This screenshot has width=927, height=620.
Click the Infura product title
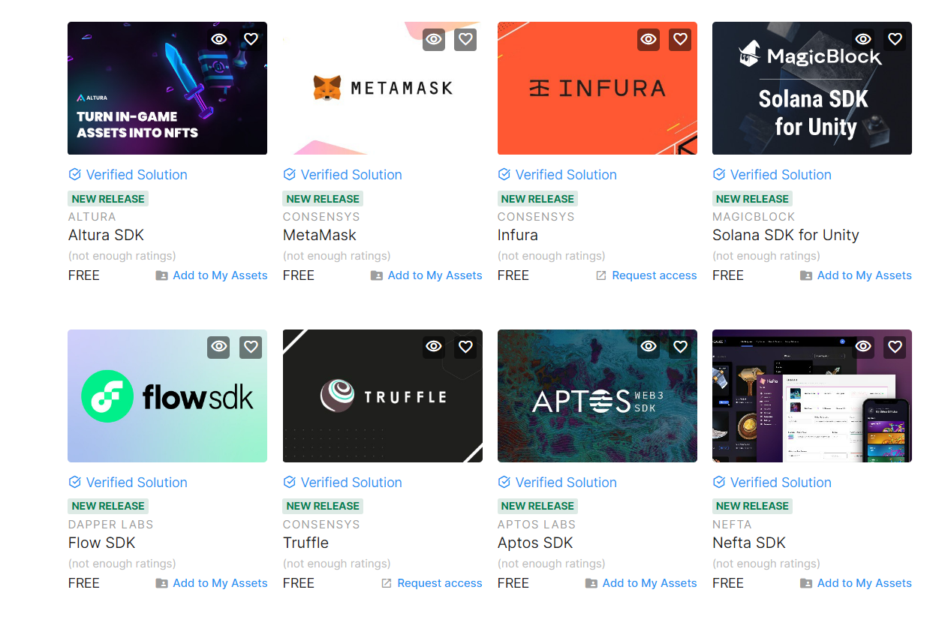point(518,235)
